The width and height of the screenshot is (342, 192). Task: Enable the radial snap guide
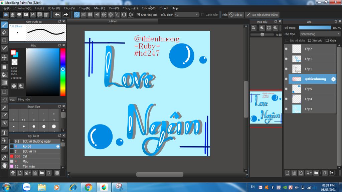[104, 15]
